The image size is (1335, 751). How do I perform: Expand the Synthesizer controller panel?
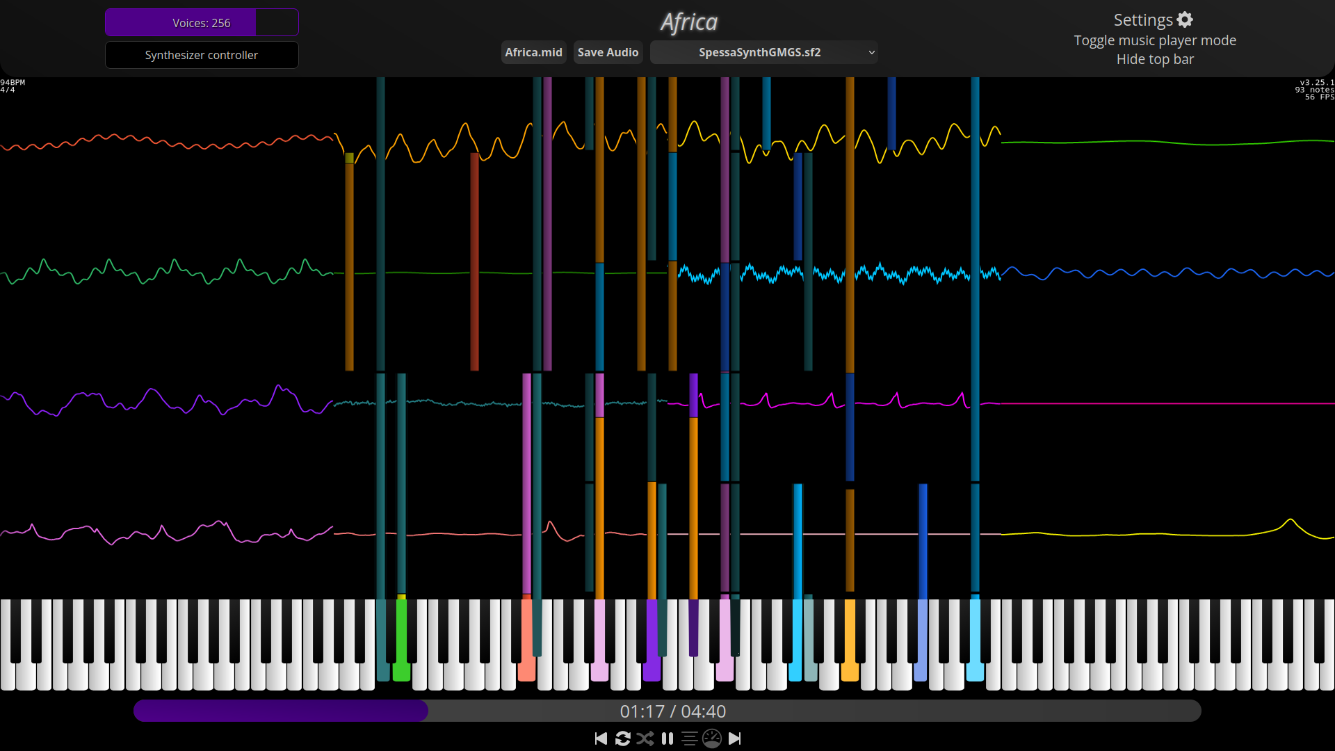click(202, 55)
